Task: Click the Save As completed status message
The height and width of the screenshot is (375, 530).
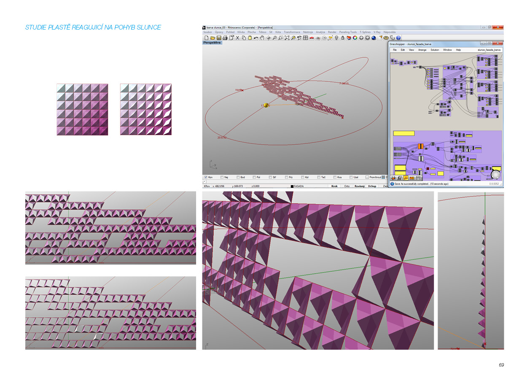Action: [421, 184]
